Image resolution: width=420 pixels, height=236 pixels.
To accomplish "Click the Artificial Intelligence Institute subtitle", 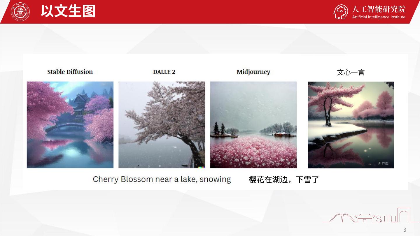I will pyautogui.click(x=379, y=17).
